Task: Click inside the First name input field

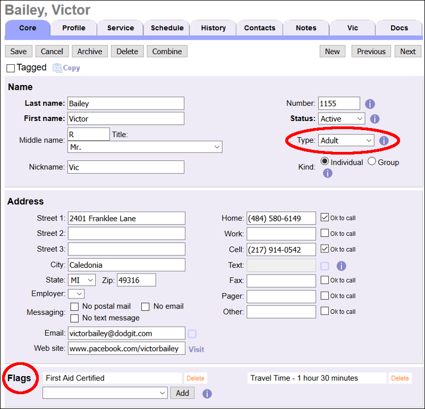Action: pos(126,118)
